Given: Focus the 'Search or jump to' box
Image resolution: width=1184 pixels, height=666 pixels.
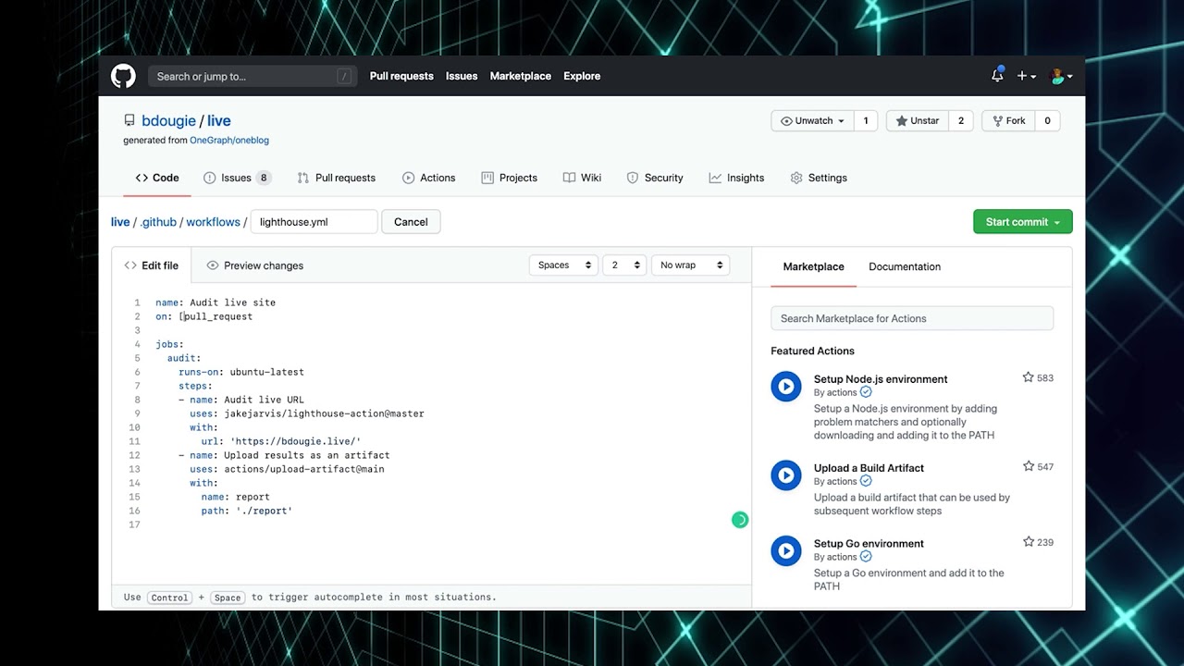Looking at the screenshot, I should coord(253,76).
